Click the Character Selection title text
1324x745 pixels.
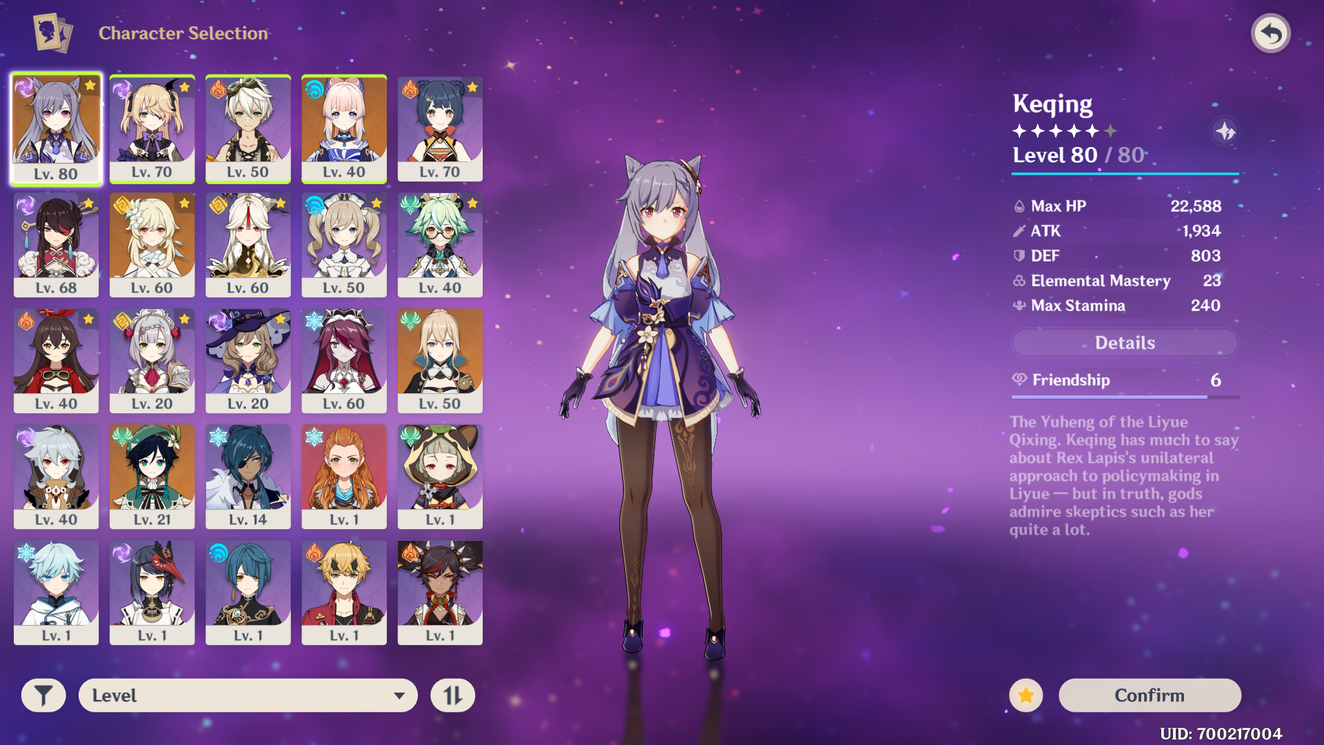coord(183,33)
